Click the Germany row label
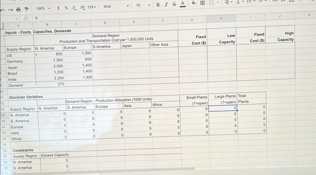The image size is (316, 175). tap(15, 61)
